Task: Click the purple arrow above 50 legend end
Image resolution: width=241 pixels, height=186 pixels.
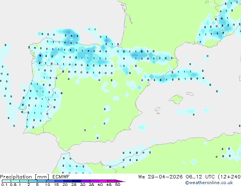Action: click(x=121, y=181)
